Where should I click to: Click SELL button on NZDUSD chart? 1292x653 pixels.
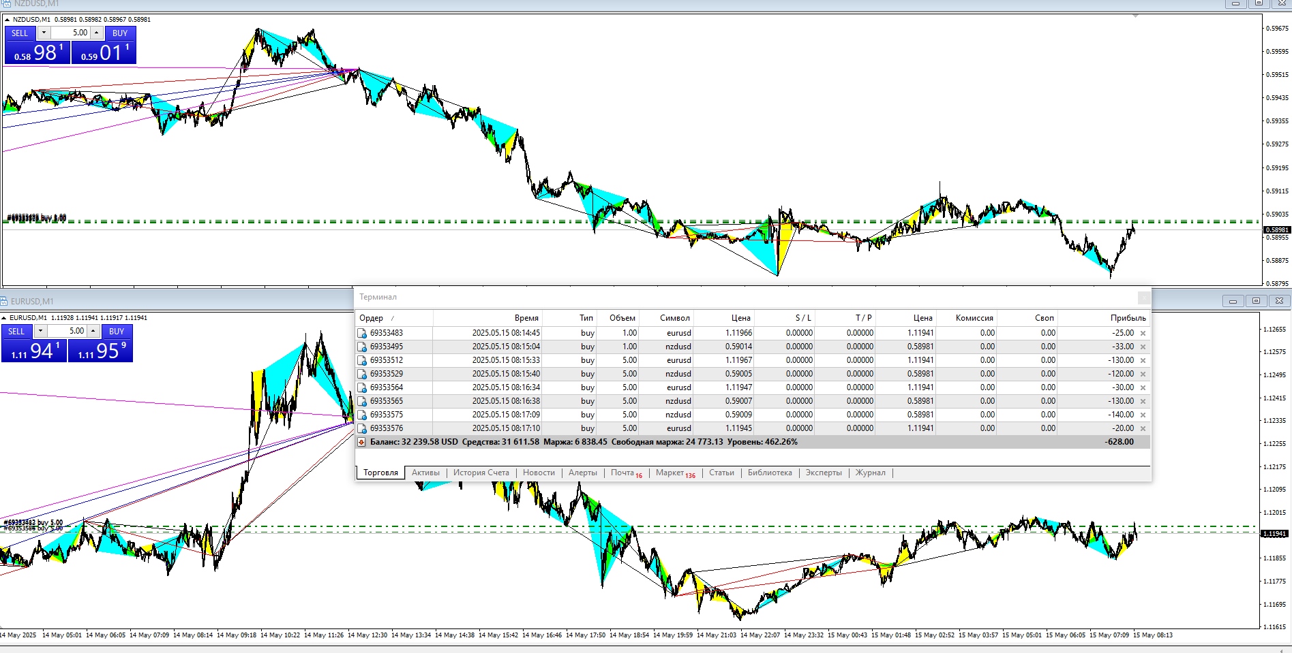[x=20, y=33]
